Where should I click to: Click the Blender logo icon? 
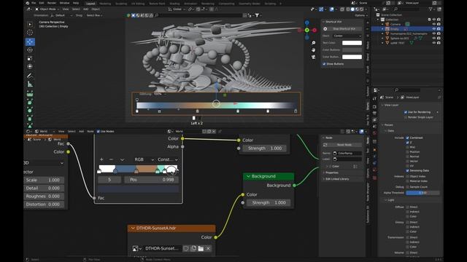click(28, 3)
